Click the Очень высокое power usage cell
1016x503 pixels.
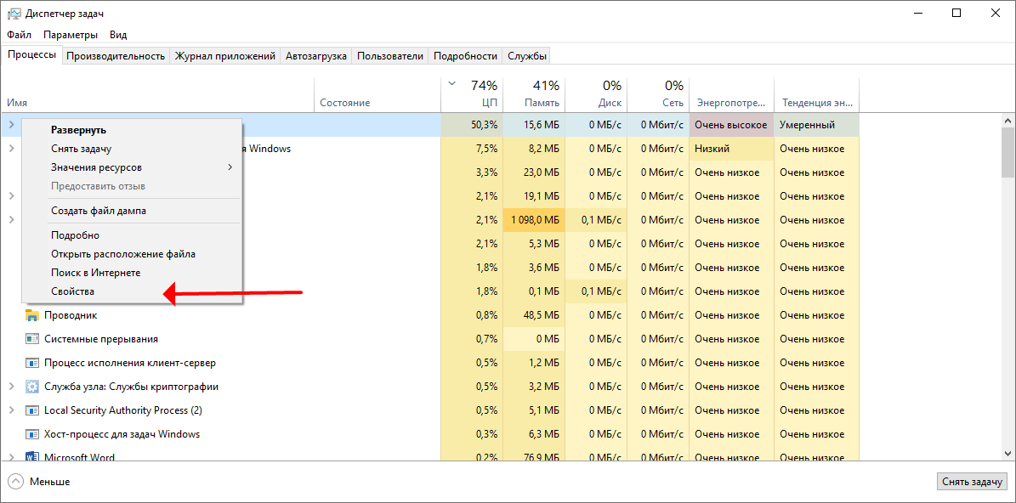point(731,124)
